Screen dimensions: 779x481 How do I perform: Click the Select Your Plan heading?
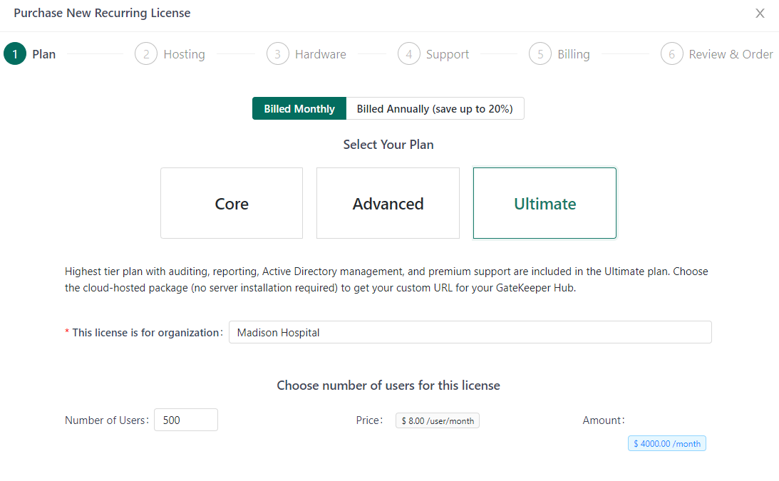pos(388,145)
